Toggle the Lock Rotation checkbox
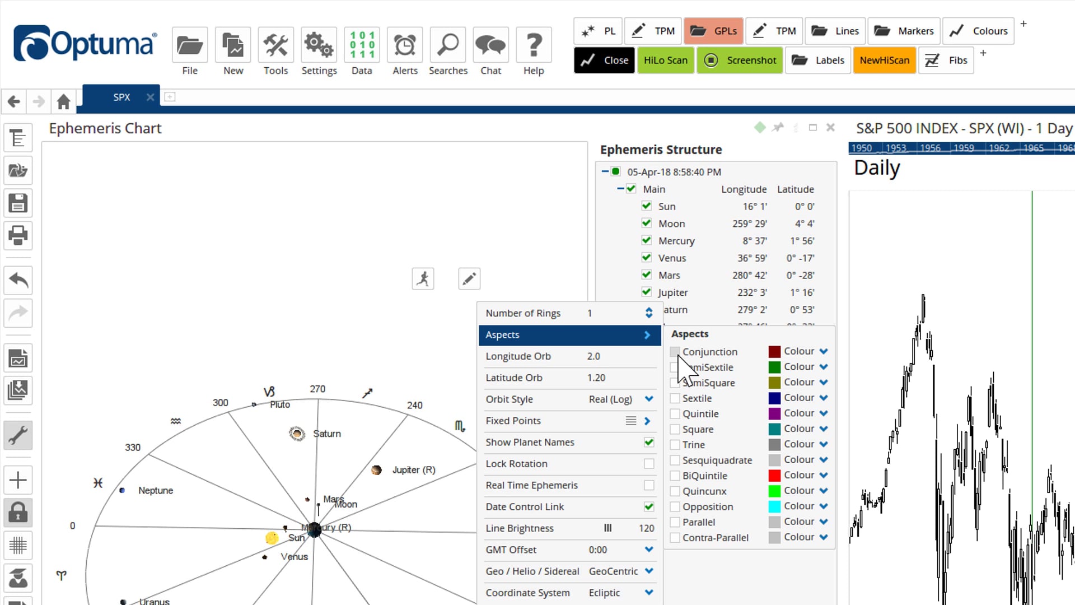 pos(649,464)
